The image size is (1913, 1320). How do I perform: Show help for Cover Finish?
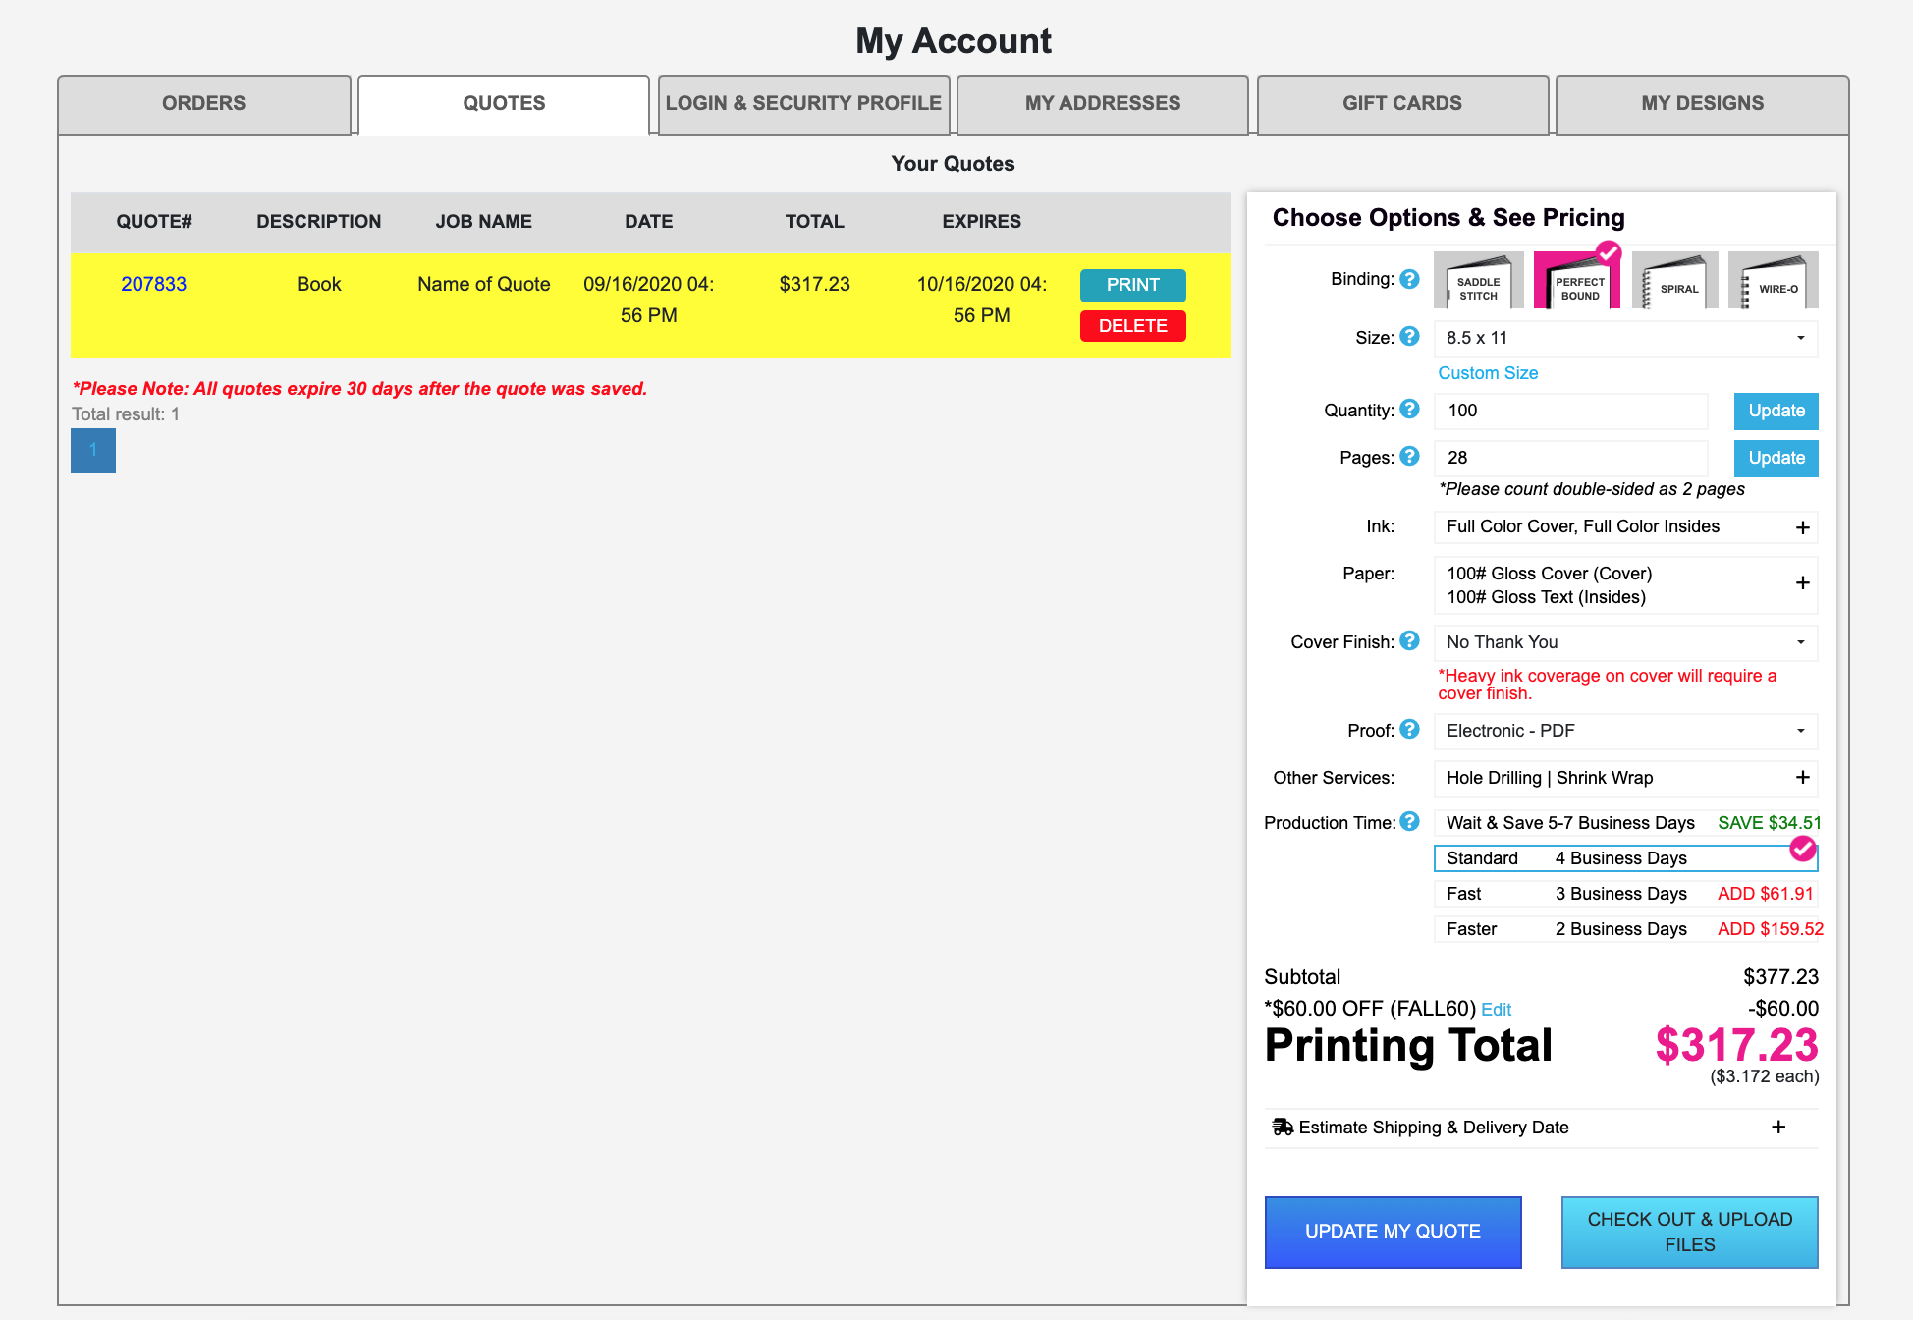1409,641
